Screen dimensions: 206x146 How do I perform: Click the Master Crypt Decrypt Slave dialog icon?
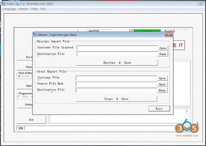pyautogui.click(x=35, y=35)
